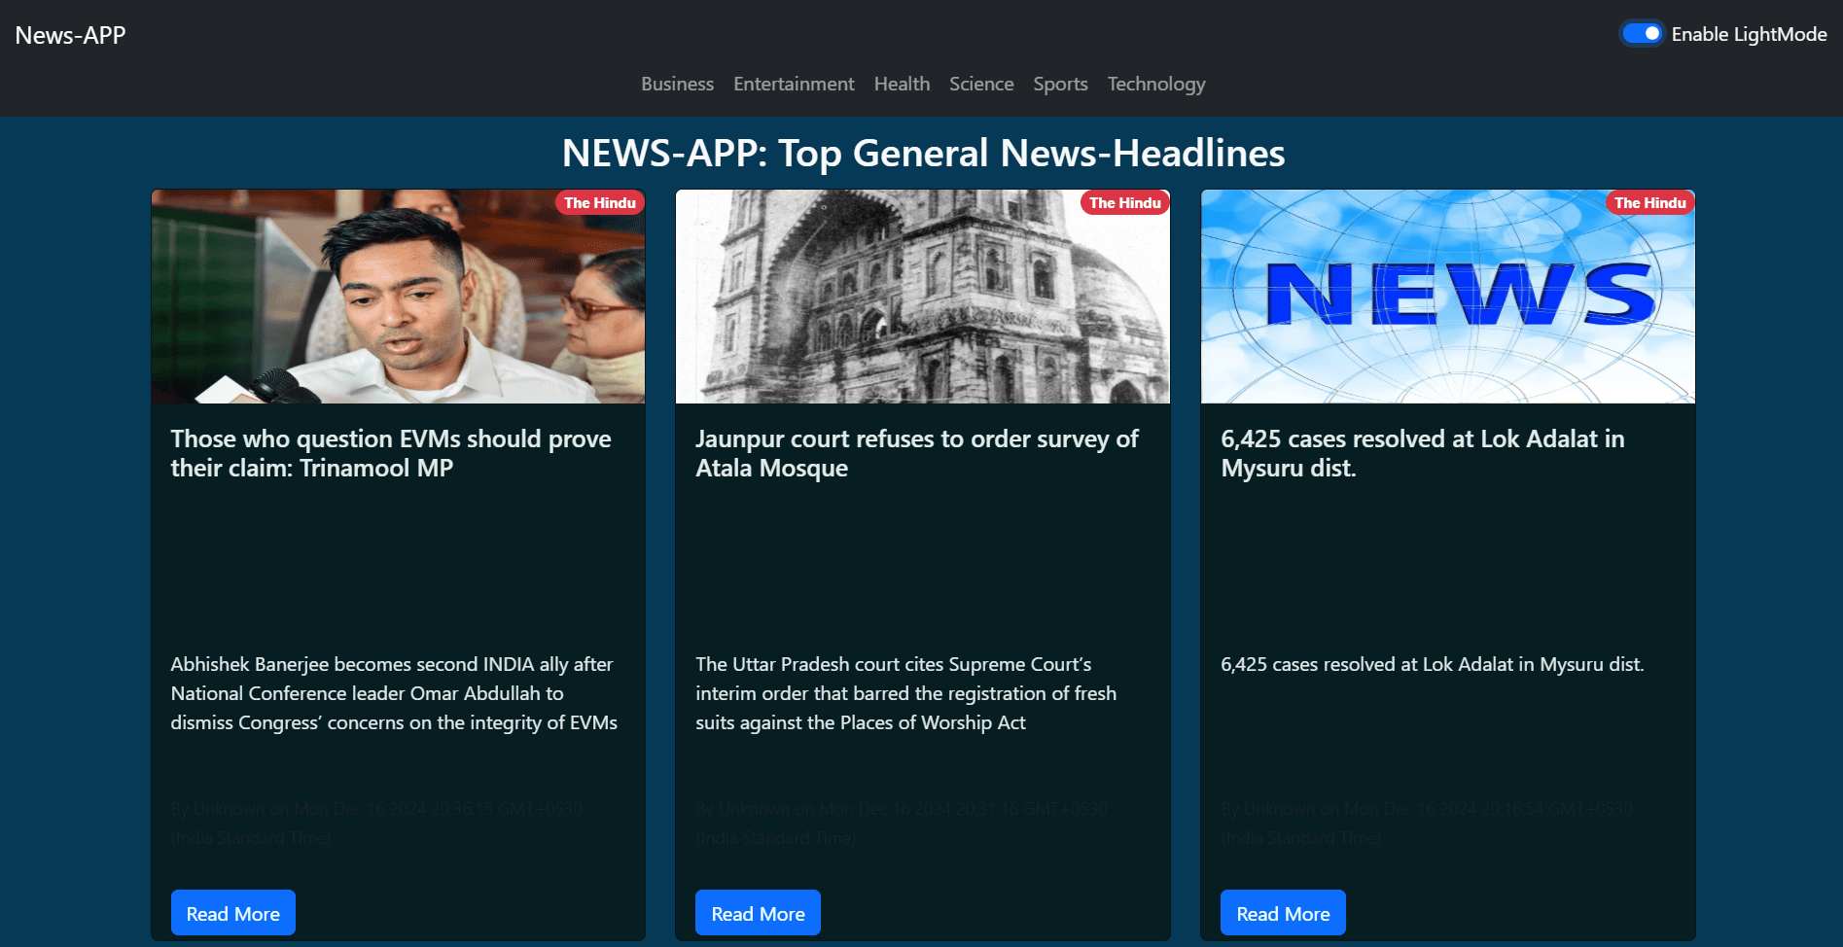Select the Health category
Screen dimensions: 1843x947
tap(902, 85)
